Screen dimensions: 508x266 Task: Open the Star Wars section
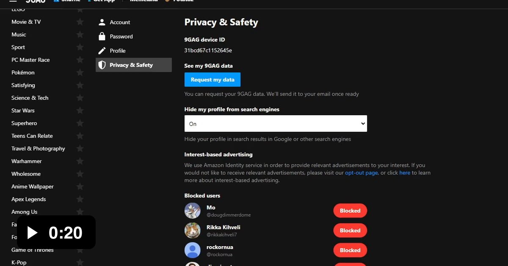[23, 111]
